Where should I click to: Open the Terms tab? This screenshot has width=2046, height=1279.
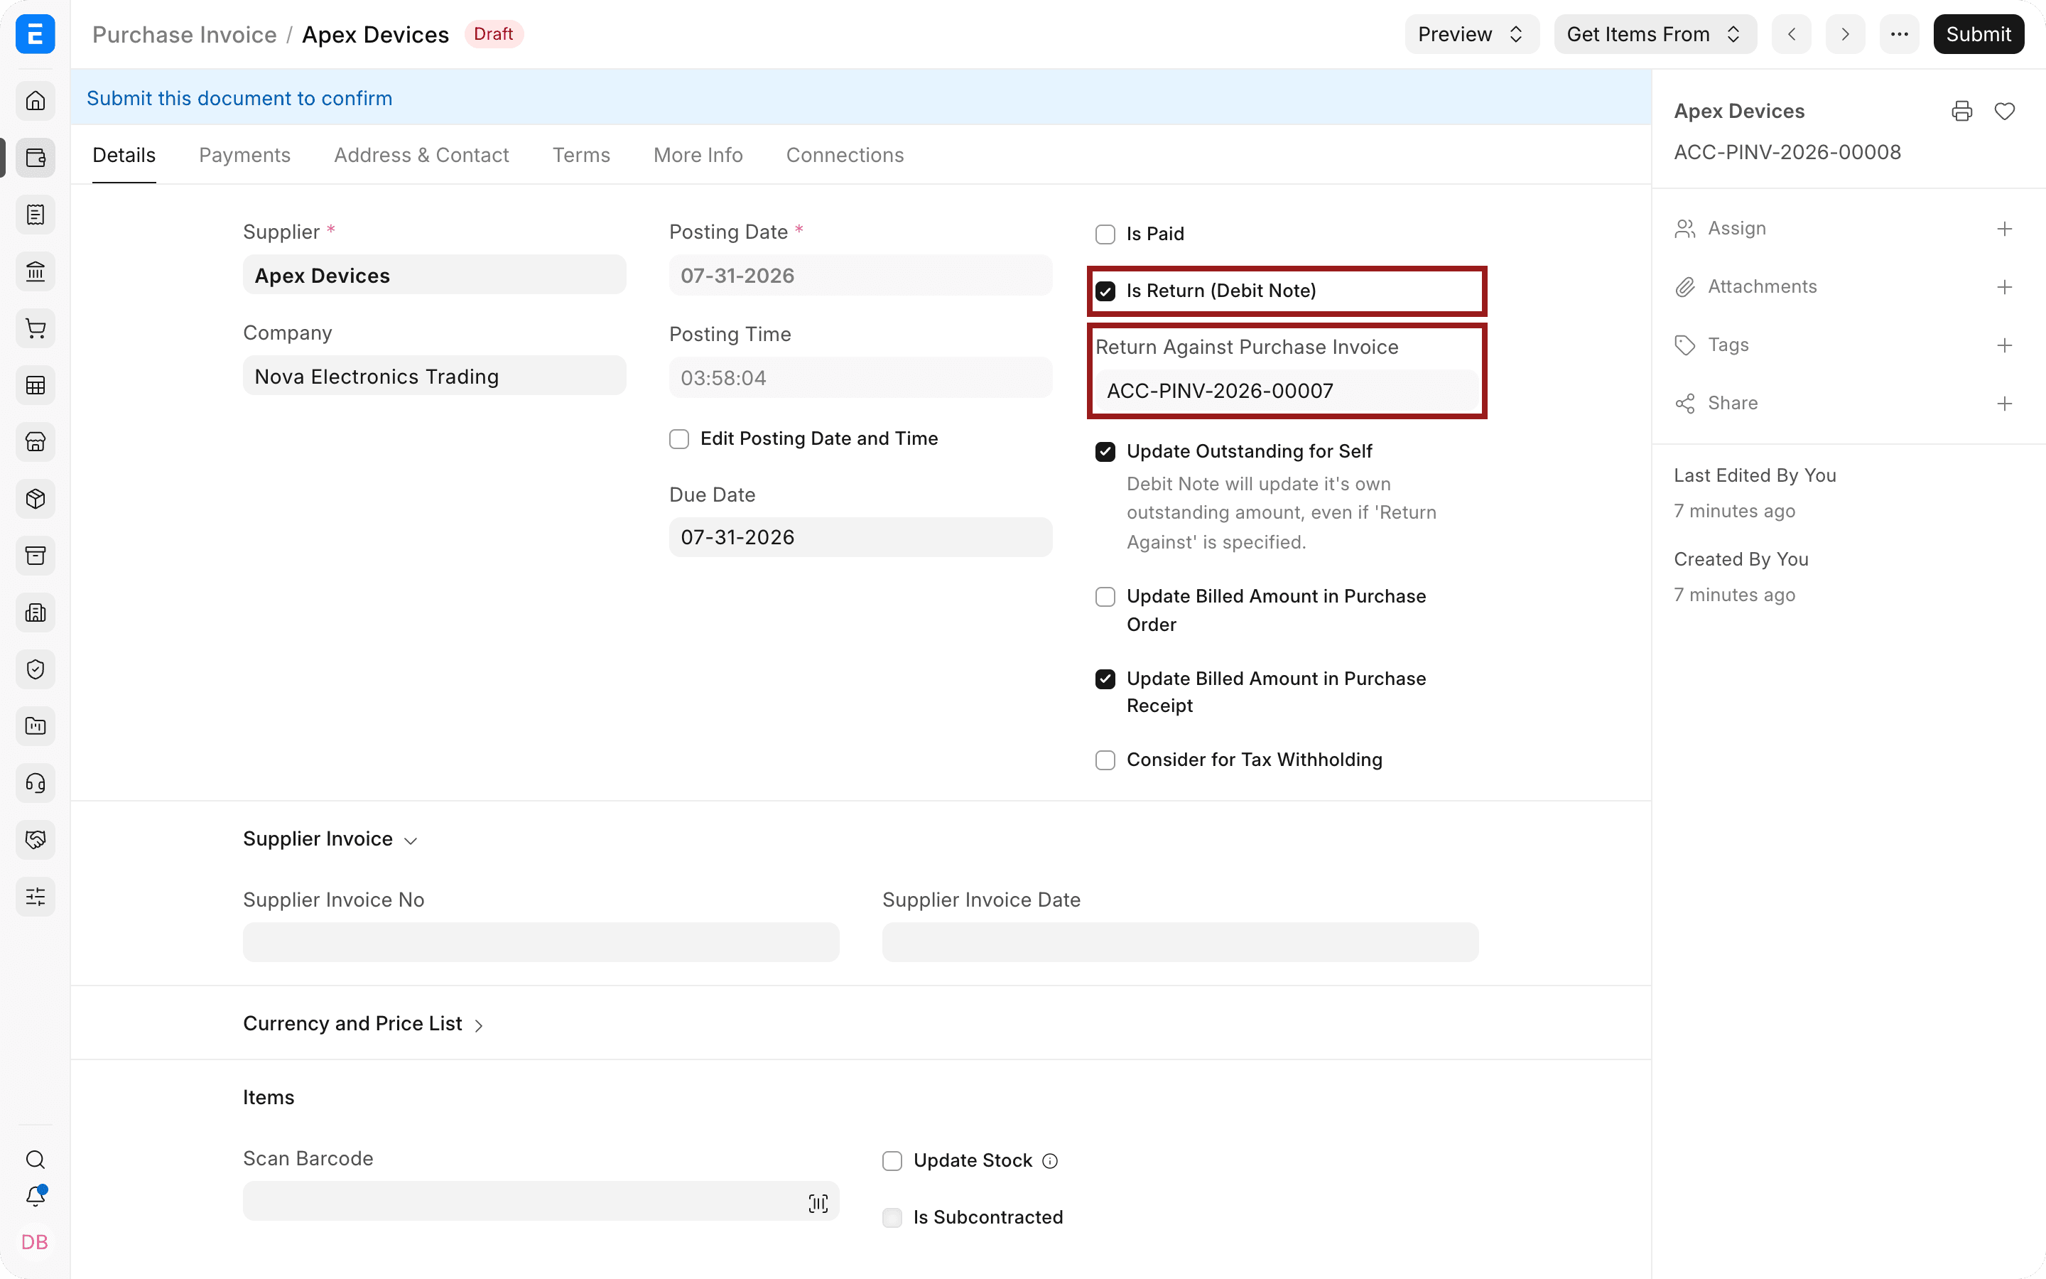pos(581,155)
